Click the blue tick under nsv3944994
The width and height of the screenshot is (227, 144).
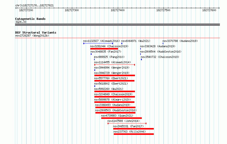(x=95, y=70)
